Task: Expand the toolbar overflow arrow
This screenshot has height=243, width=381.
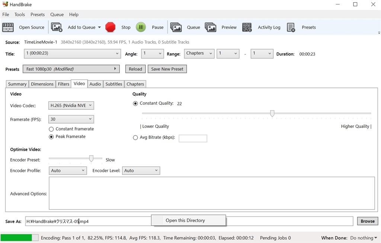Action: (x=379, y=33)
